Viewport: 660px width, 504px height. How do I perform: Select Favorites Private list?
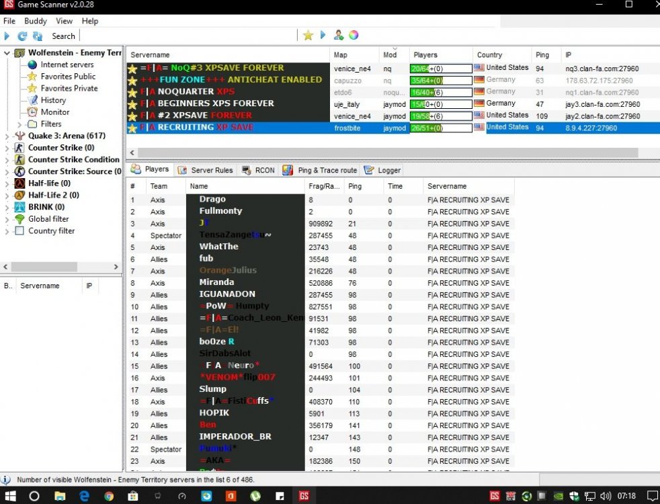(69, 88)
